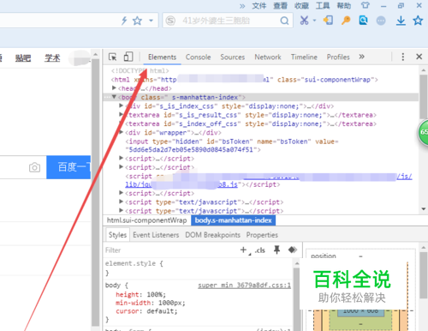
Task: Open the dropdown arrow beside the address star
Action: 151,21
